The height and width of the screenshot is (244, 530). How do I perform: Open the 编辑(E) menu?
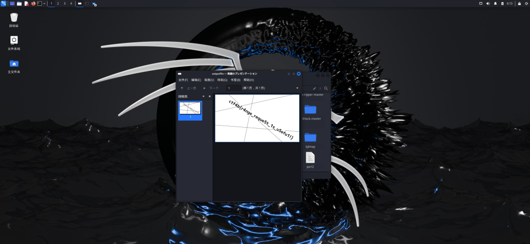(196, 80)
